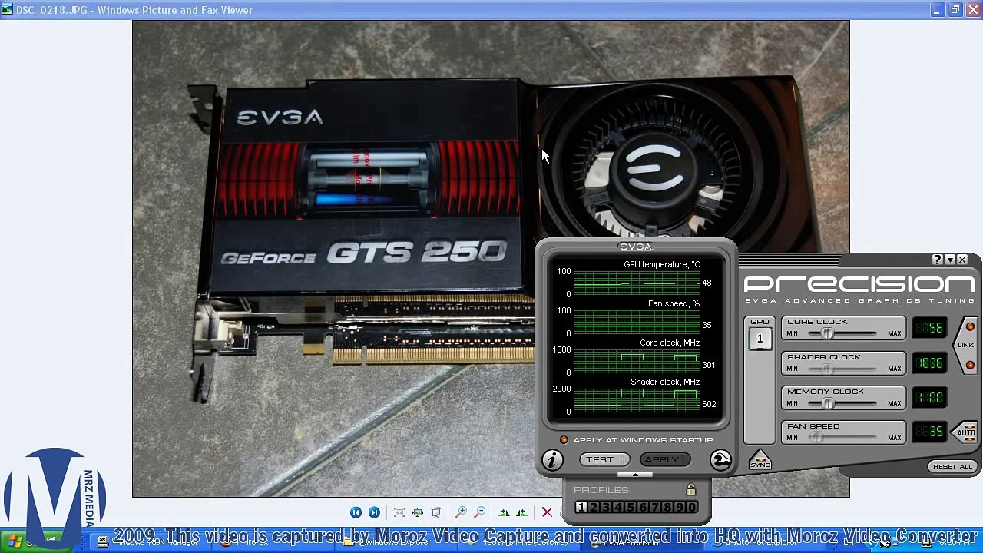The width and height of the screenshot is (983, 553).
Task: Collapse profiles panel with up arrow
Action: click(635, 475)
